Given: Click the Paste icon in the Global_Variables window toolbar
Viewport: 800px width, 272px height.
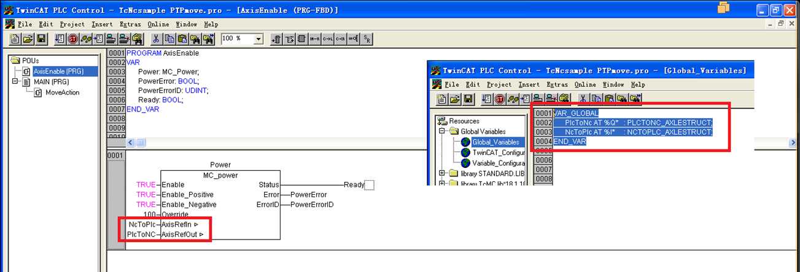Looking at the screenshot, I should click(608, 99).
